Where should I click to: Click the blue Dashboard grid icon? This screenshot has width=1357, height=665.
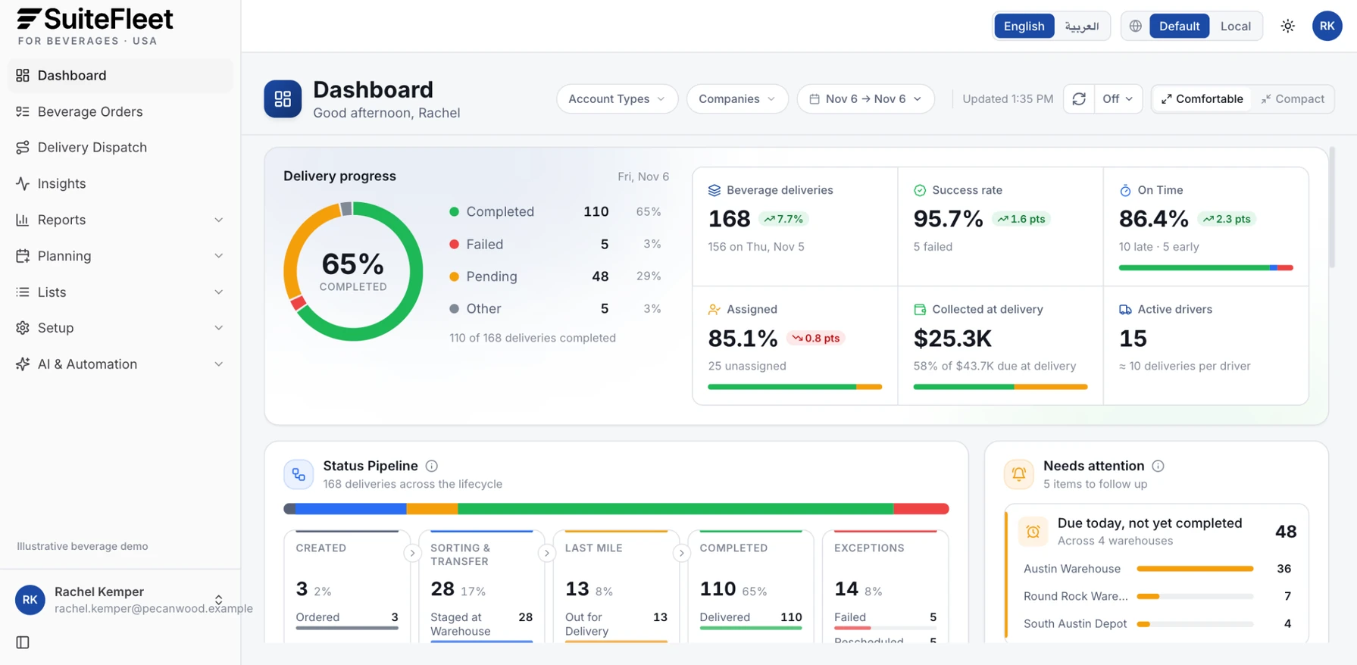pos(283,99)
